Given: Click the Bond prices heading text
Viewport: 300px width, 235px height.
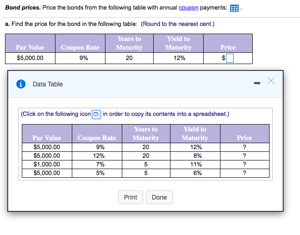Looking at the screenshot, I should (23, 8).
